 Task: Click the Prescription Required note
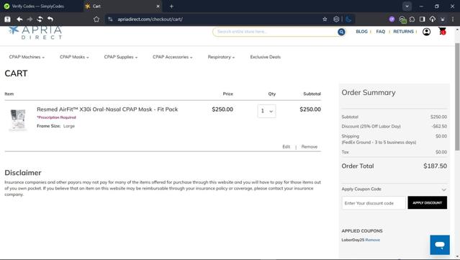56,117
